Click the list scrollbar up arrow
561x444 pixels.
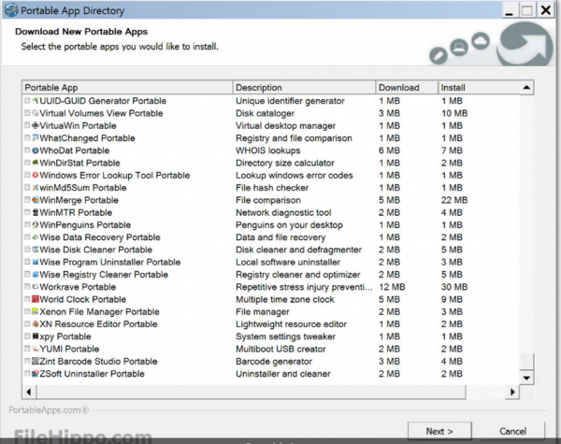tap(526, 89)
